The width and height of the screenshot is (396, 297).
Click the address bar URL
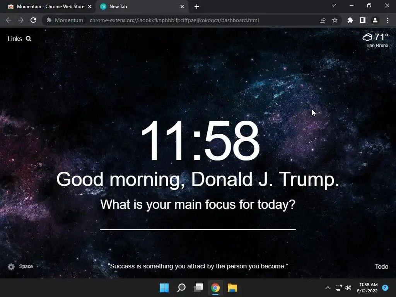pos(174,20)
